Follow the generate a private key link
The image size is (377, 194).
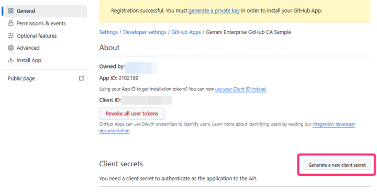[214, 10]
